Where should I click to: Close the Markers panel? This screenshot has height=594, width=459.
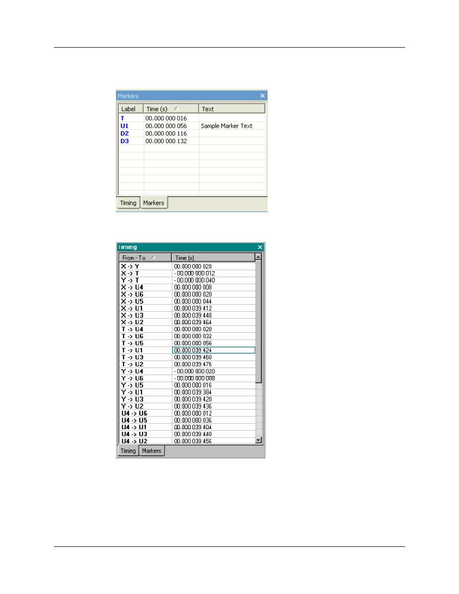[262, 96]
